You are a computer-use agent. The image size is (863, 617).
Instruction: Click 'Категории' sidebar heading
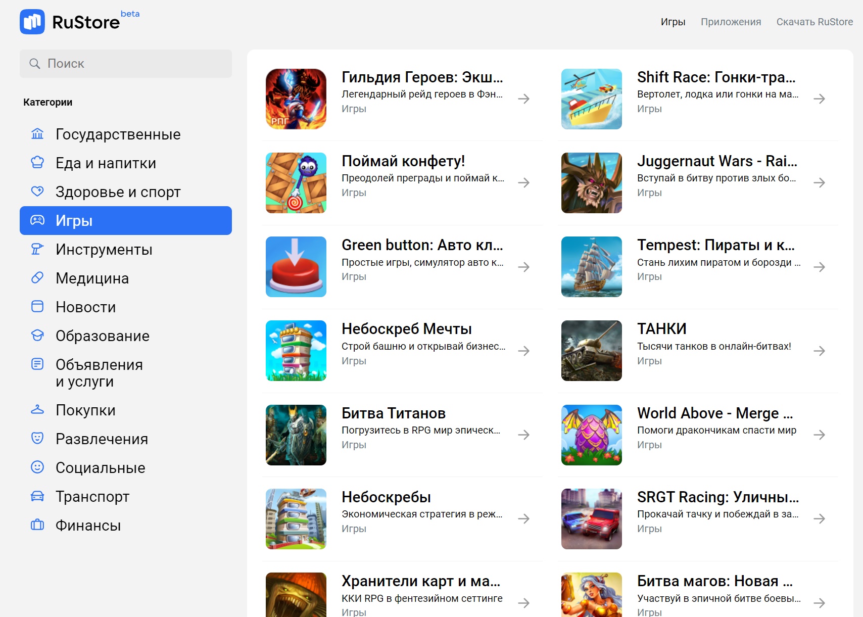[x=47, y=102]
